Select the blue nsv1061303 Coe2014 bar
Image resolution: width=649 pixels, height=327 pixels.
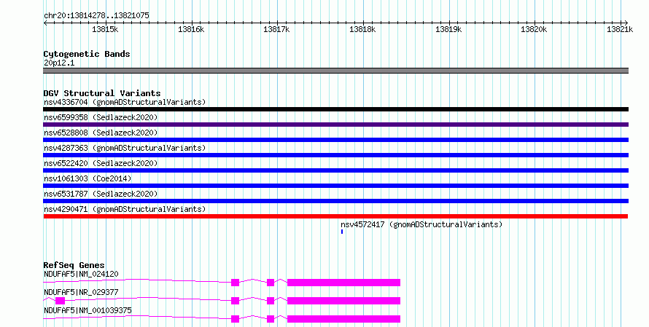(x=335, y=186)
